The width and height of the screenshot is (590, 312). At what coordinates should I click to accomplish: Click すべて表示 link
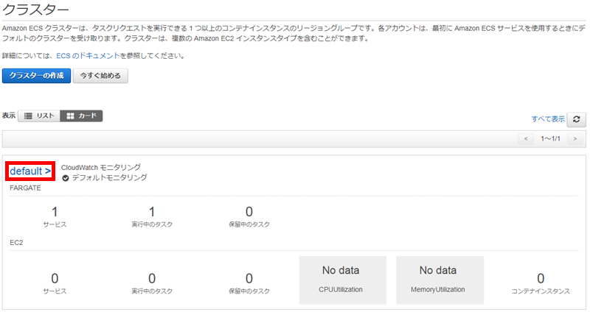pos(548,119)
